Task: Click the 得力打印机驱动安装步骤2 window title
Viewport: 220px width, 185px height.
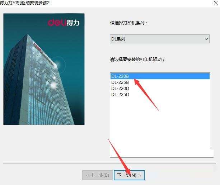Action: (24, 3)
